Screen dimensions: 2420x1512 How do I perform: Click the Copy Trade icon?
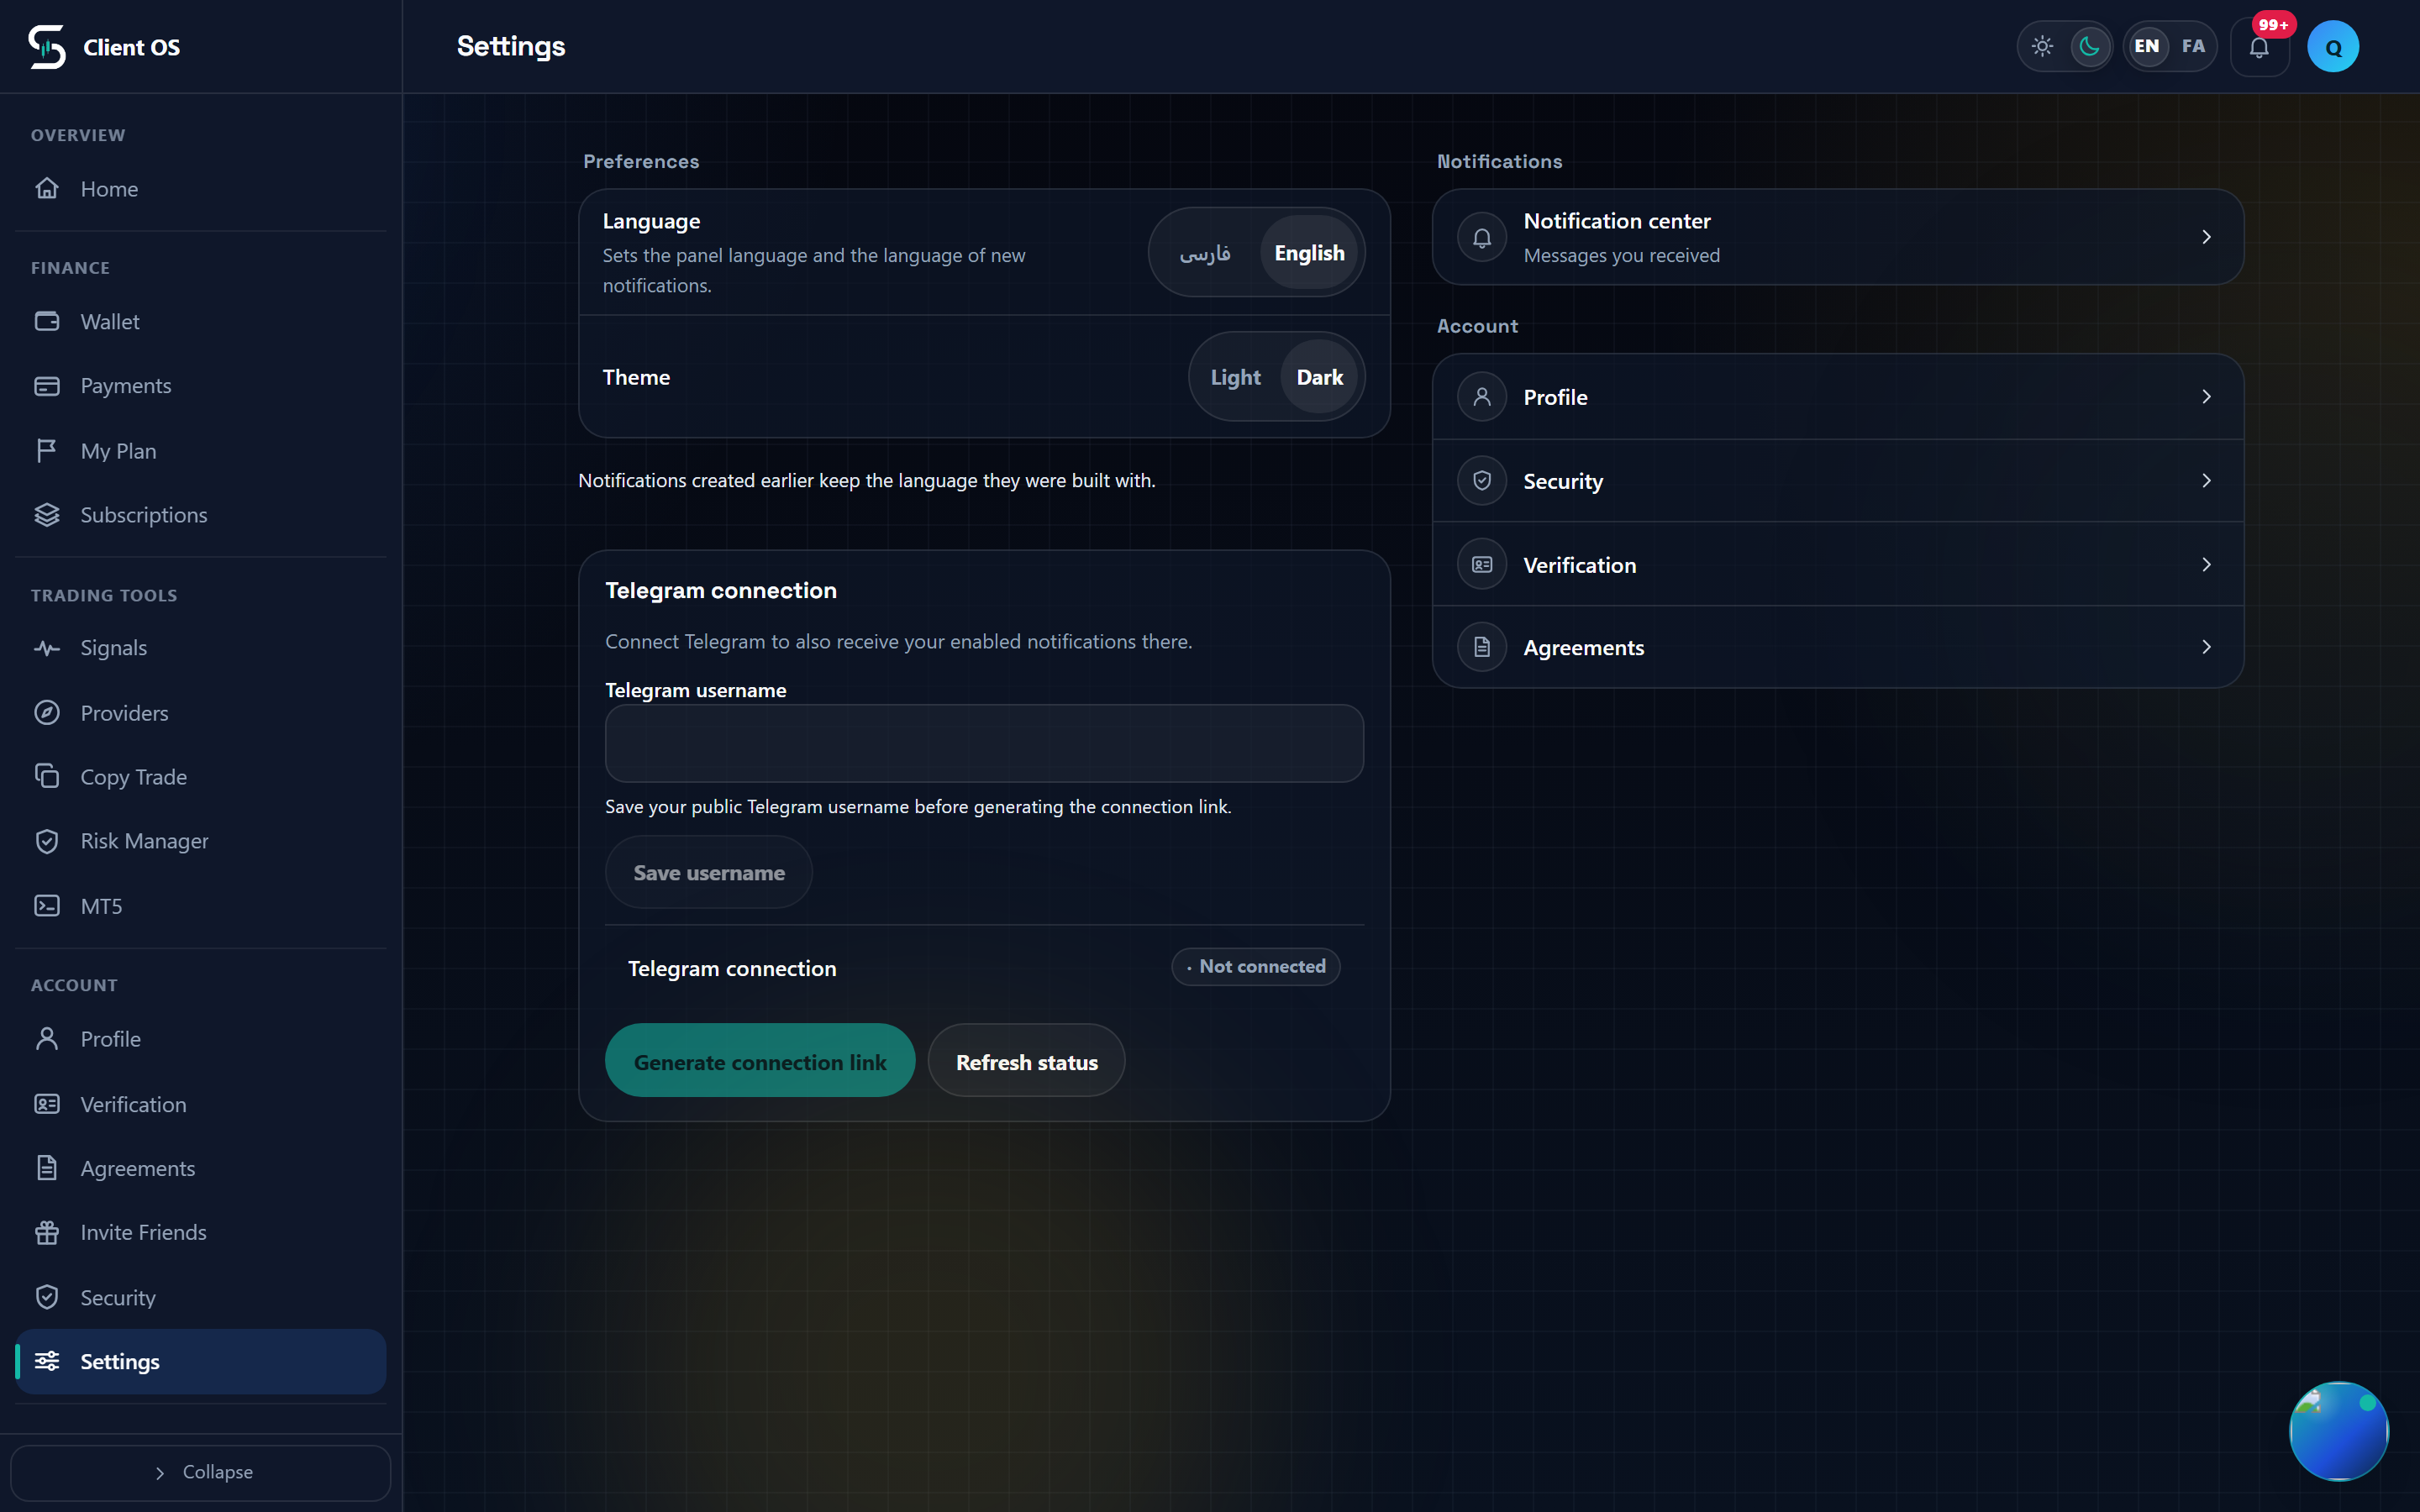click(47, 776)
